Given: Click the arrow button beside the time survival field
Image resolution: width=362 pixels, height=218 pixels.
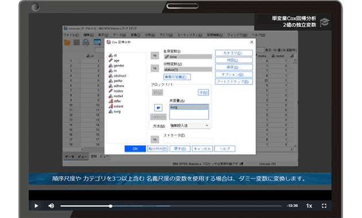Looking at the screenshot, I should click(155, 56).
